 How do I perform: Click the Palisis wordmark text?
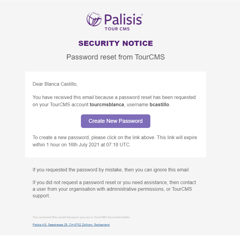123,19
